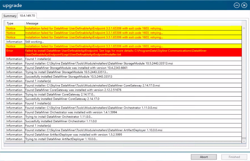Select 'Found installer' row for StorageModule 10.5.2443.33513.msi
Image resolution: width=250 pixels, height=161 pixels.
[124, 63]
